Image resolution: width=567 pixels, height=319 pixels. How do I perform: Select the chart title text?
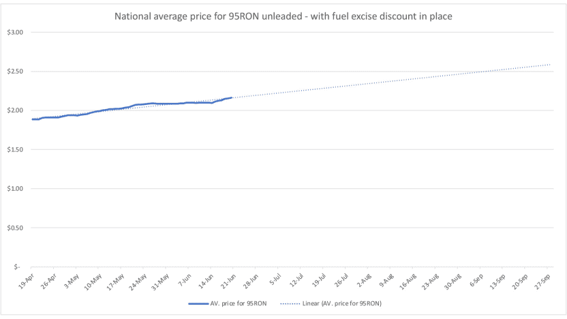[x=283, y=16]
